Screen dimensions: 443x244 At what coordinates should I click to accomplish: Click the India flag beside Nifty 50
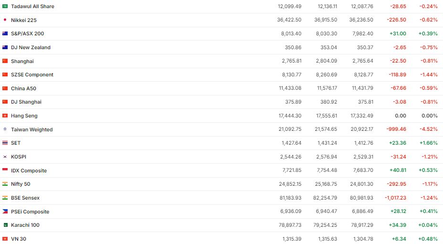(5, 184)
